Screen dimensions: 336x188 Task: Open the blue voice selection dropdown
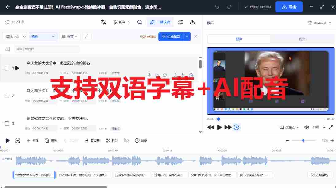pos(43,37)
